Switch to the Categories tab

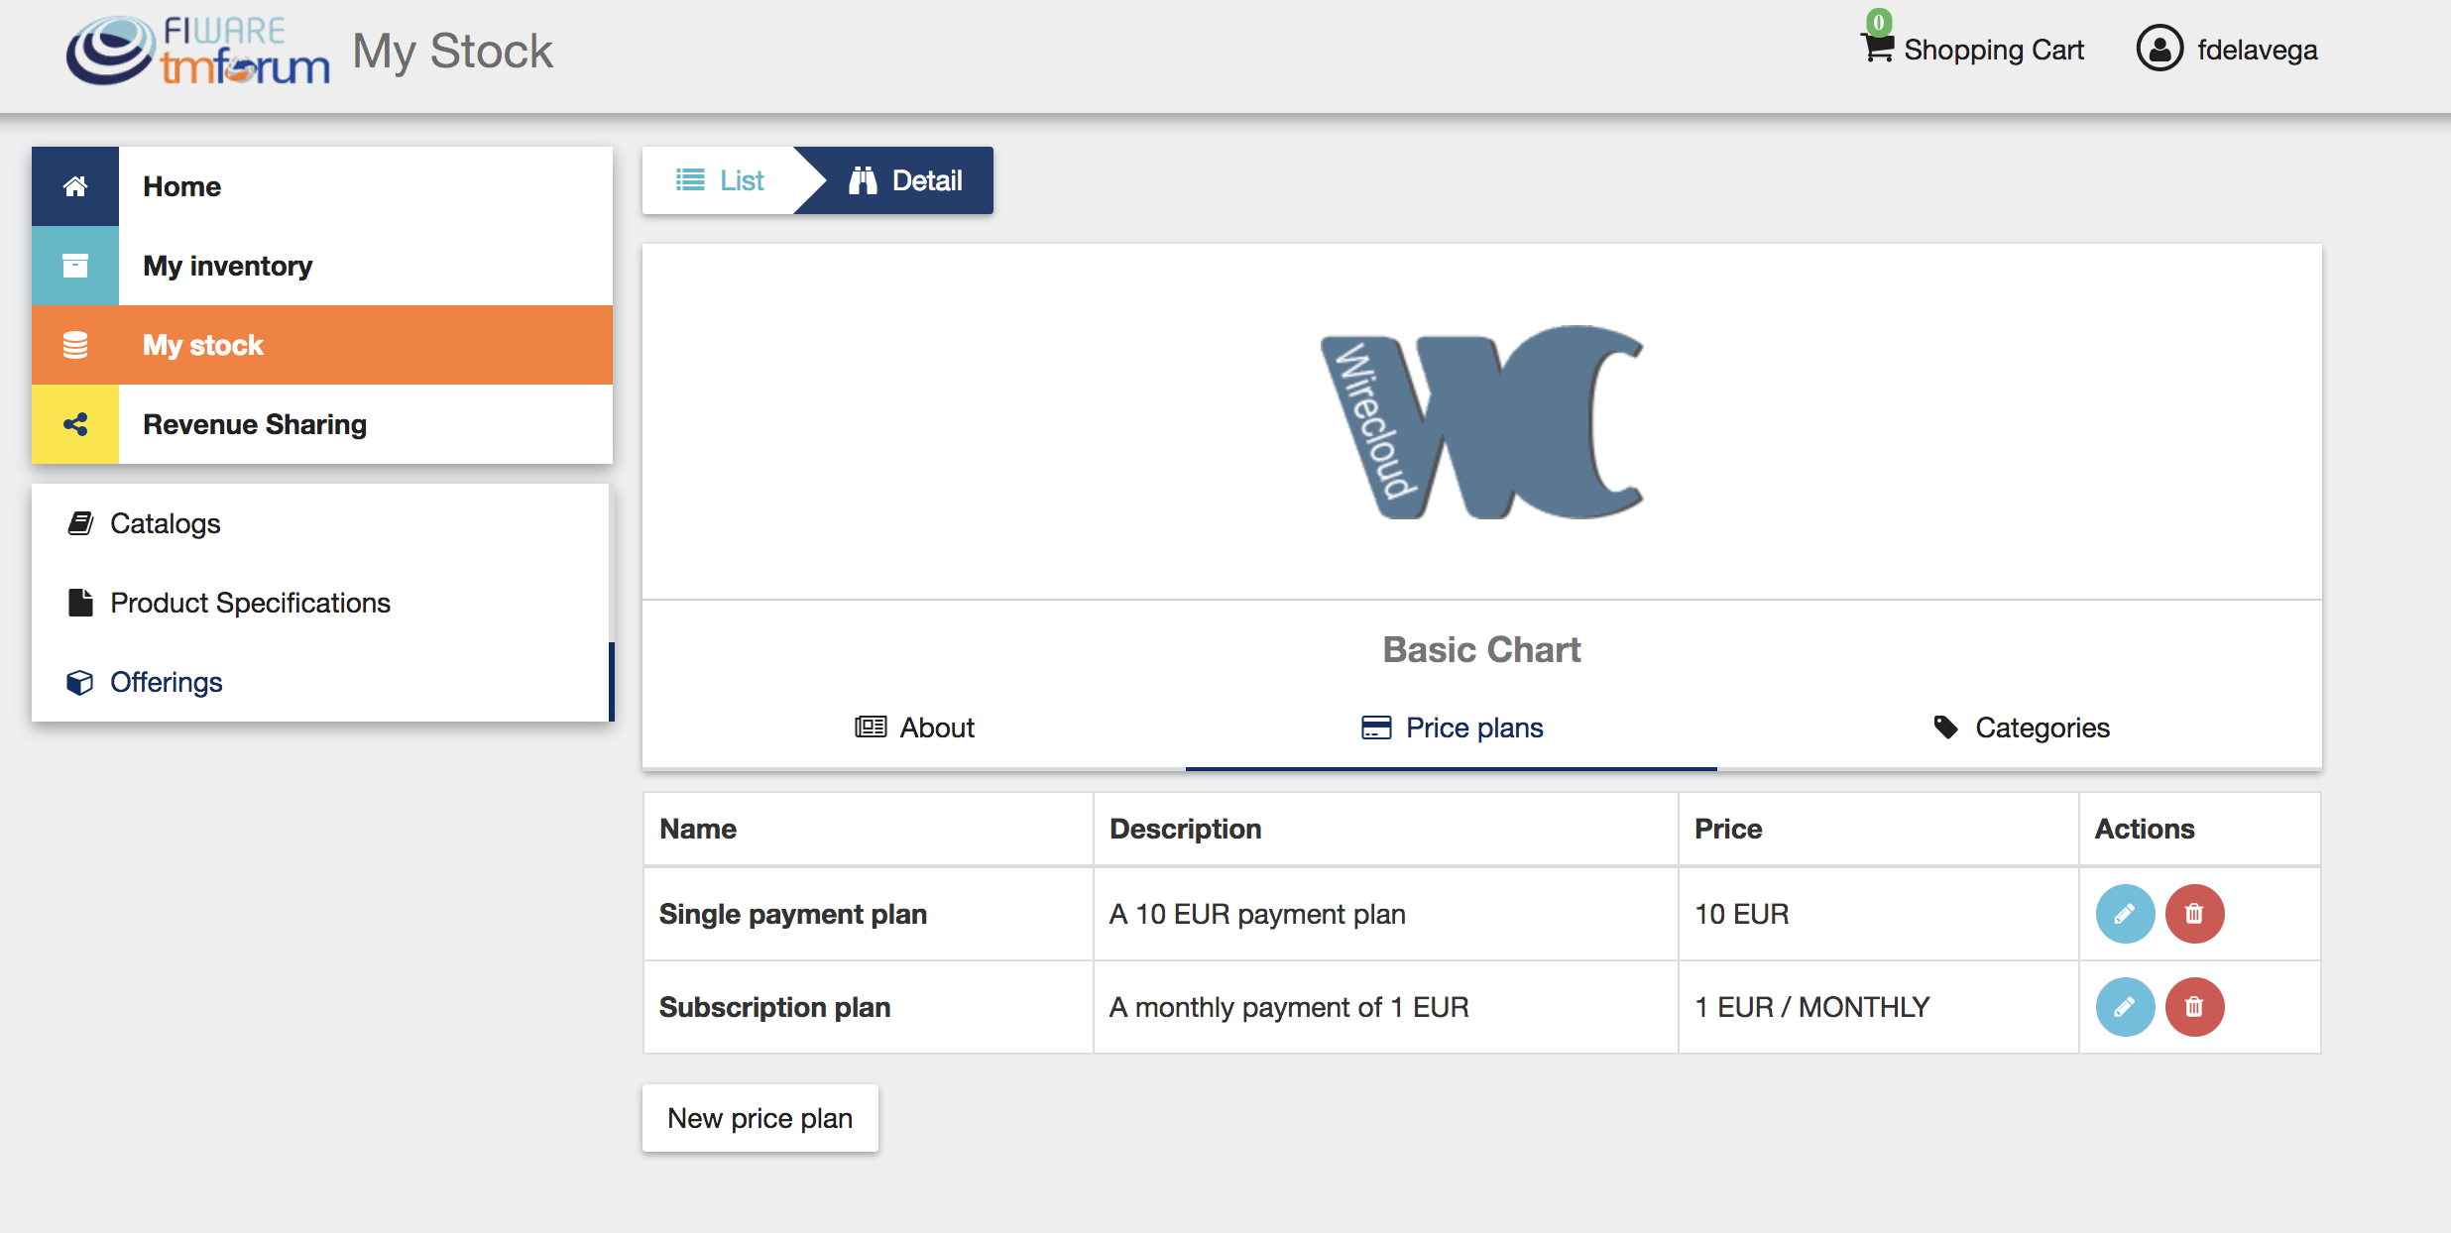pos(2020,728)
